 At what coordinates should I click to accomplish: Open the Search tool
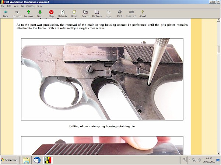85,14
